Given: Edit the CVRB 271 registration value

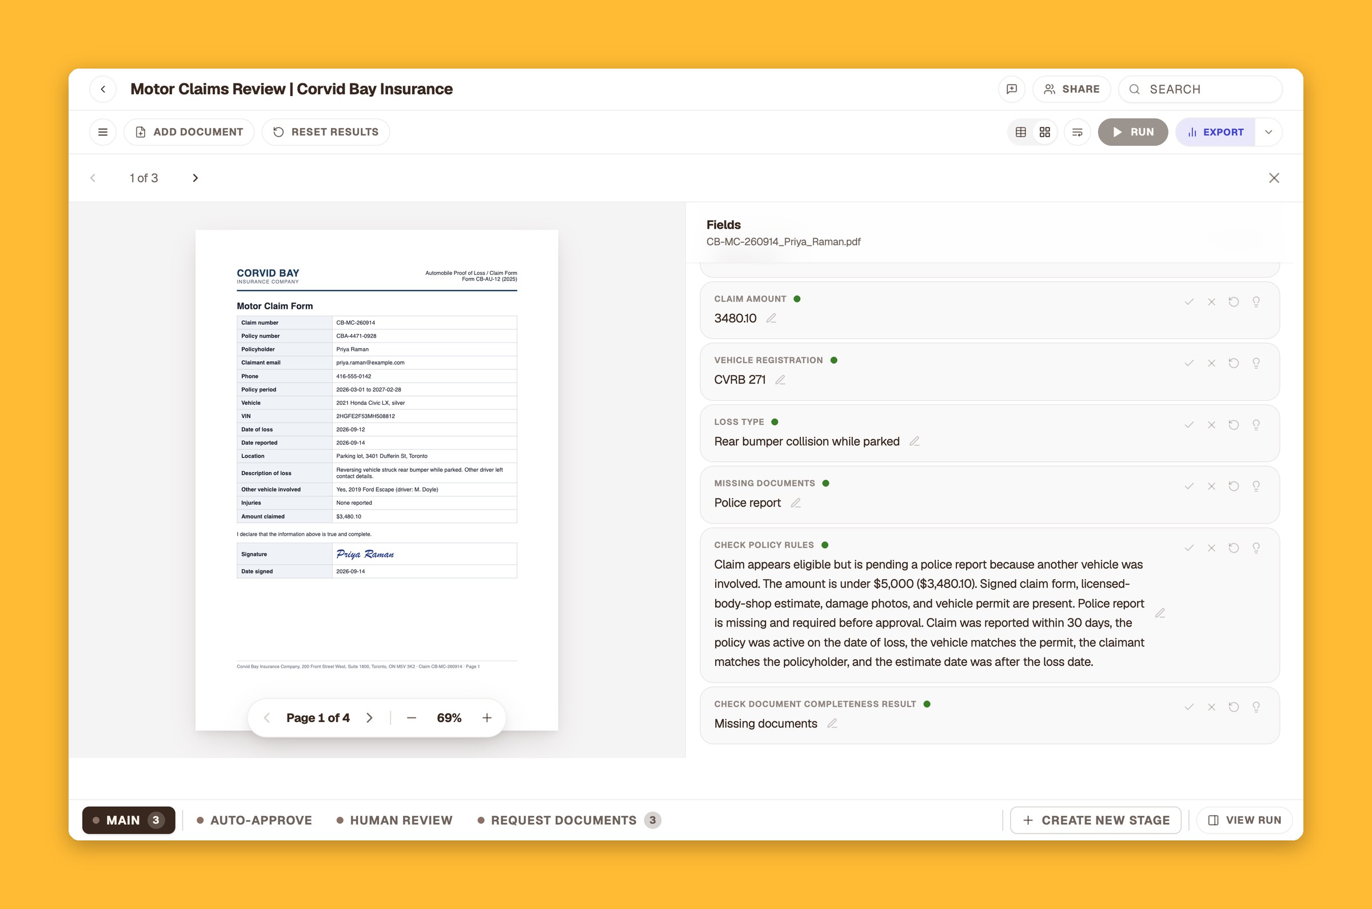Looking at the screenshot, I should tap(780, 380).
